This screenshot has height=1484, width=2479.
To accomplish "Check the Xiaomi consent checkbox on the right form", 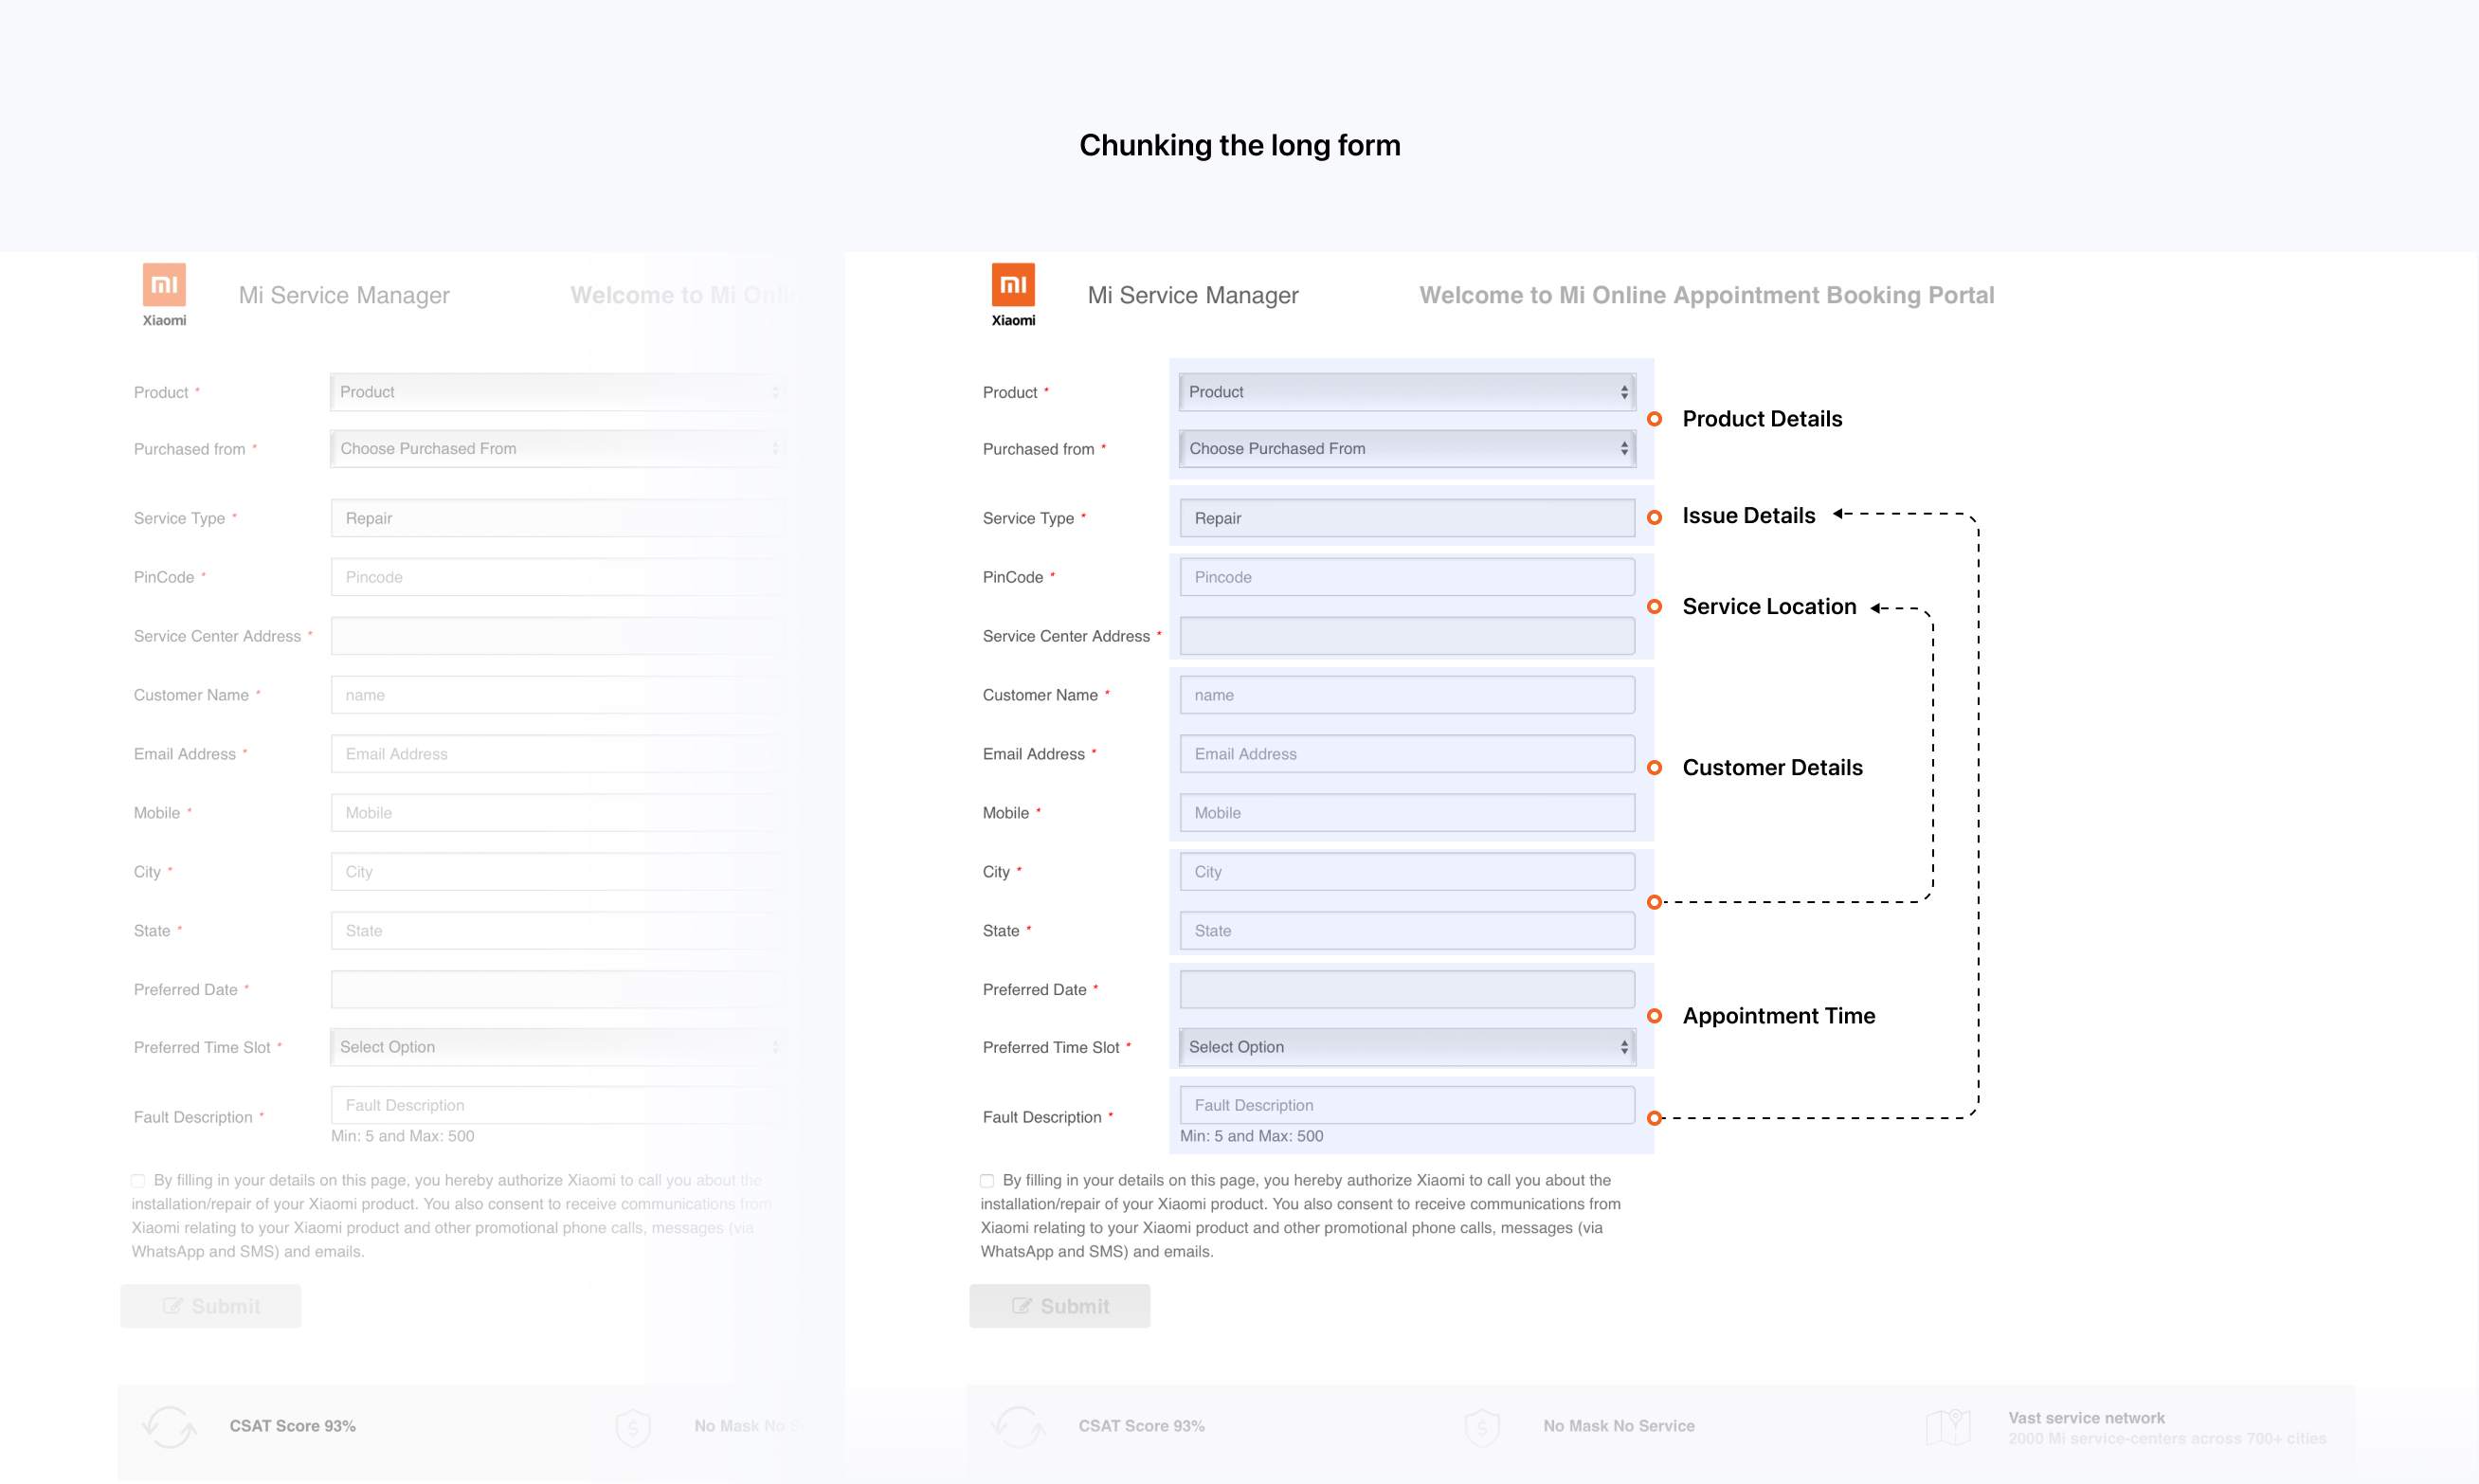I will coord(986,1180).
